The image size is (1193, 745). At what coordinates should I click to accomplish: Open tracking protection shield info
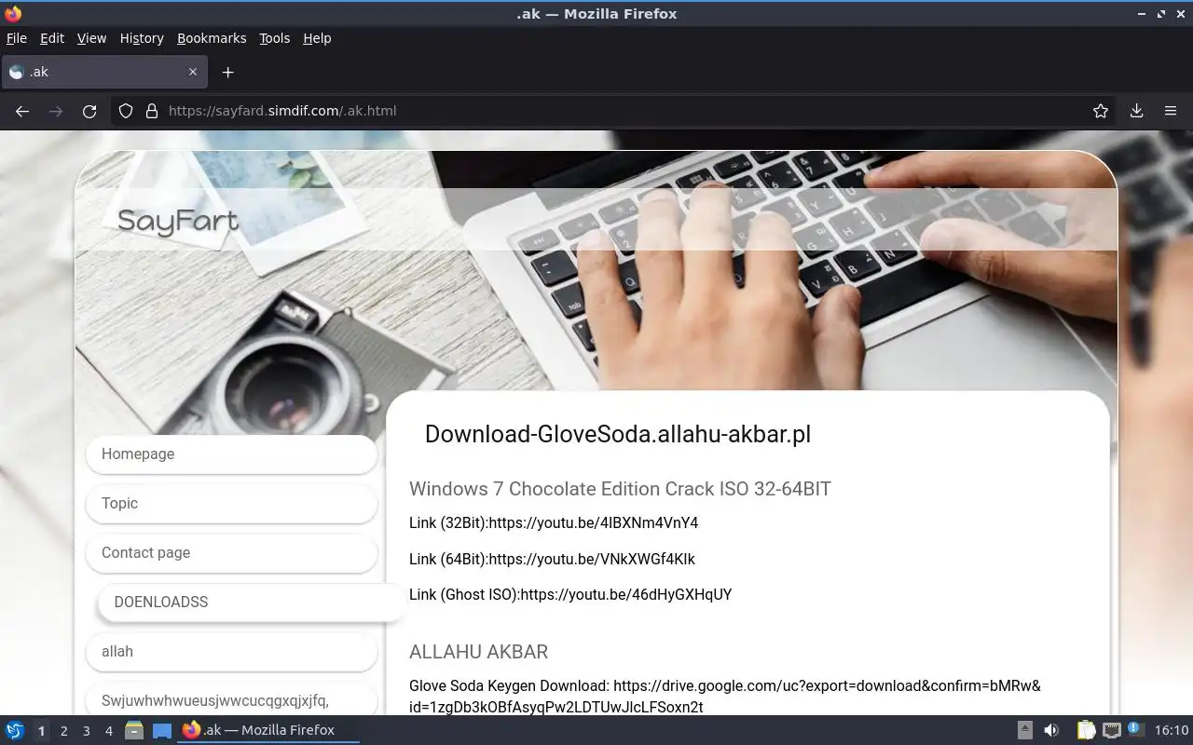click(x=126, y=111)
